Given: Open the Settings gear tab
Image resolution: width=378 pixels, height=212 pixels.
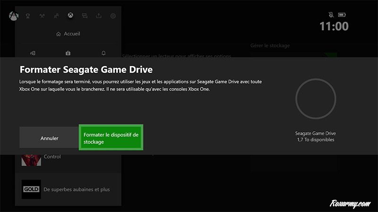Looking at the screenshot, I should pos(113,16).
